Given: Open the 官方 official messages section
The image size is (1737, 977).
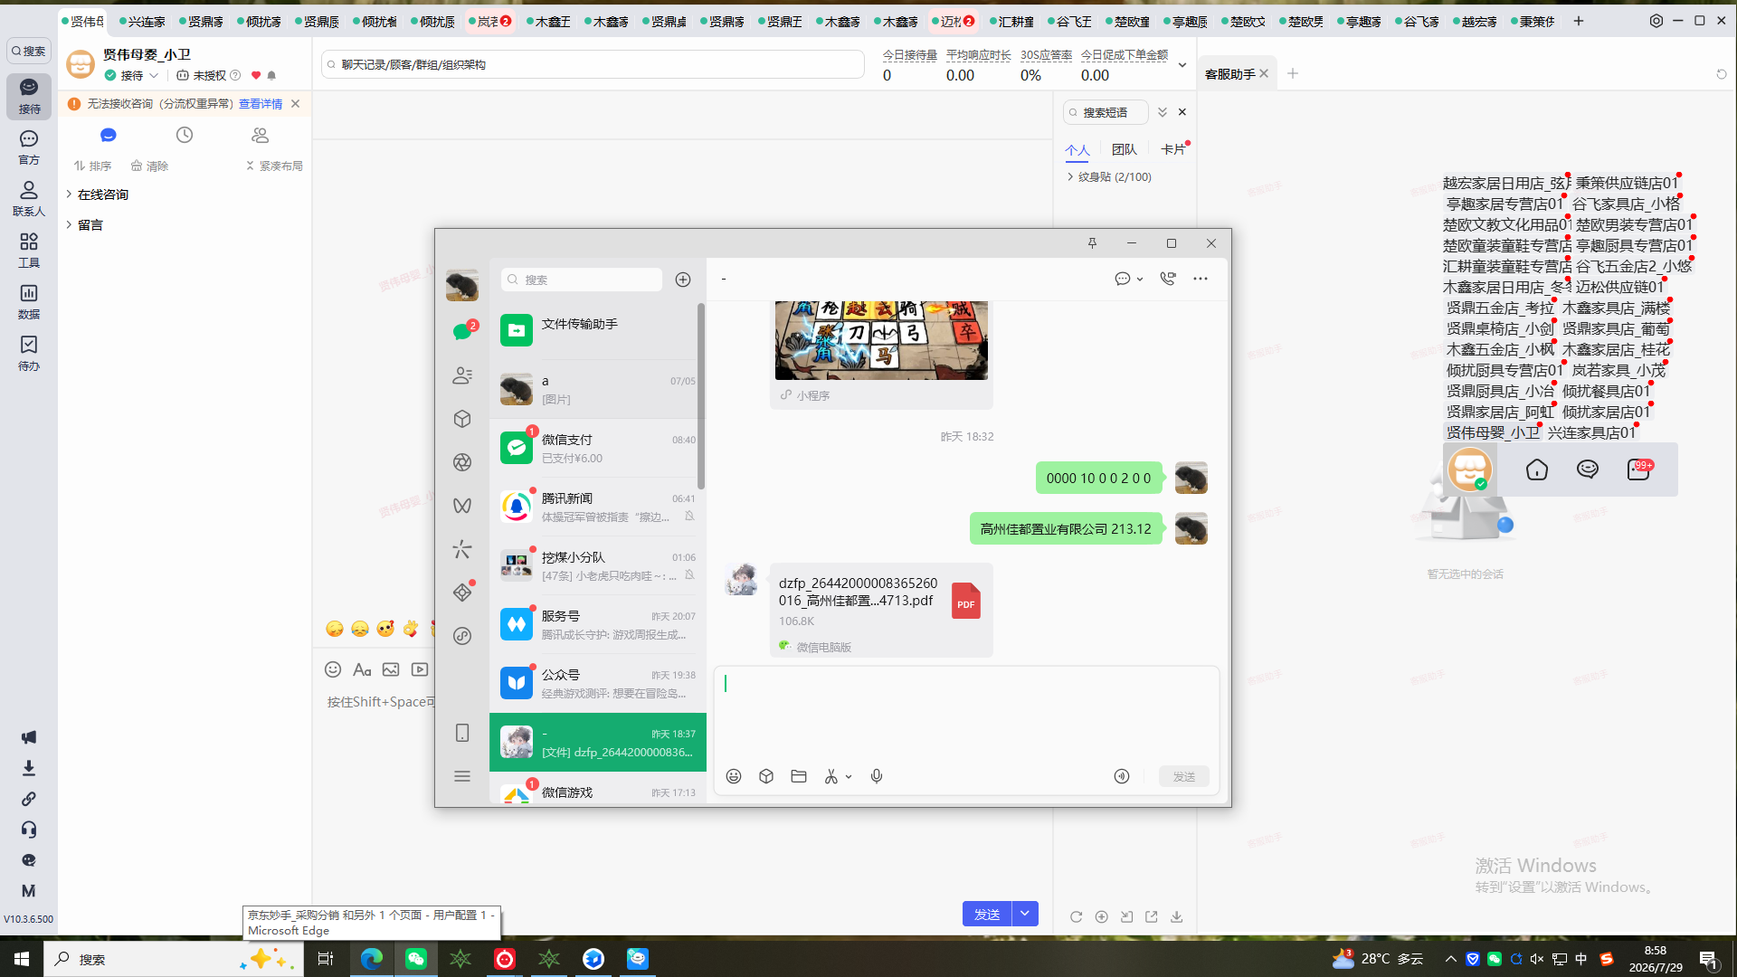Looking at the screenshot, I should point(29,147).
